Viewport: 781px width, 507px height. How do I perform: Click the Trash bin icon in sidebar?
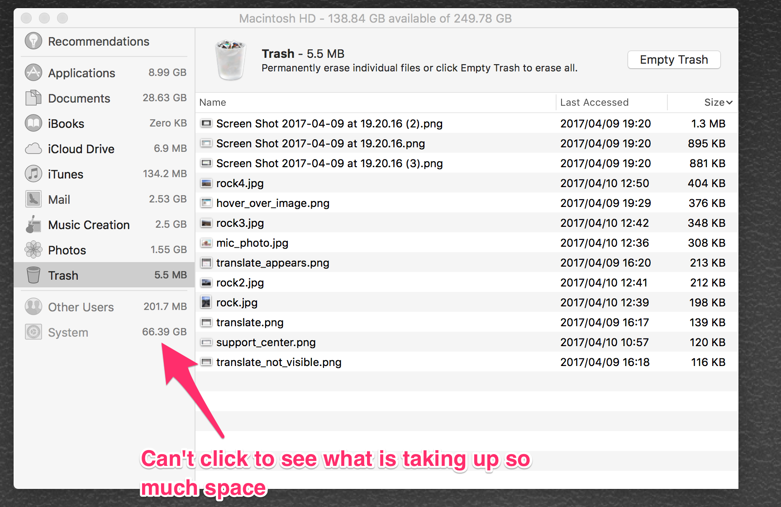tap(33, 275)
